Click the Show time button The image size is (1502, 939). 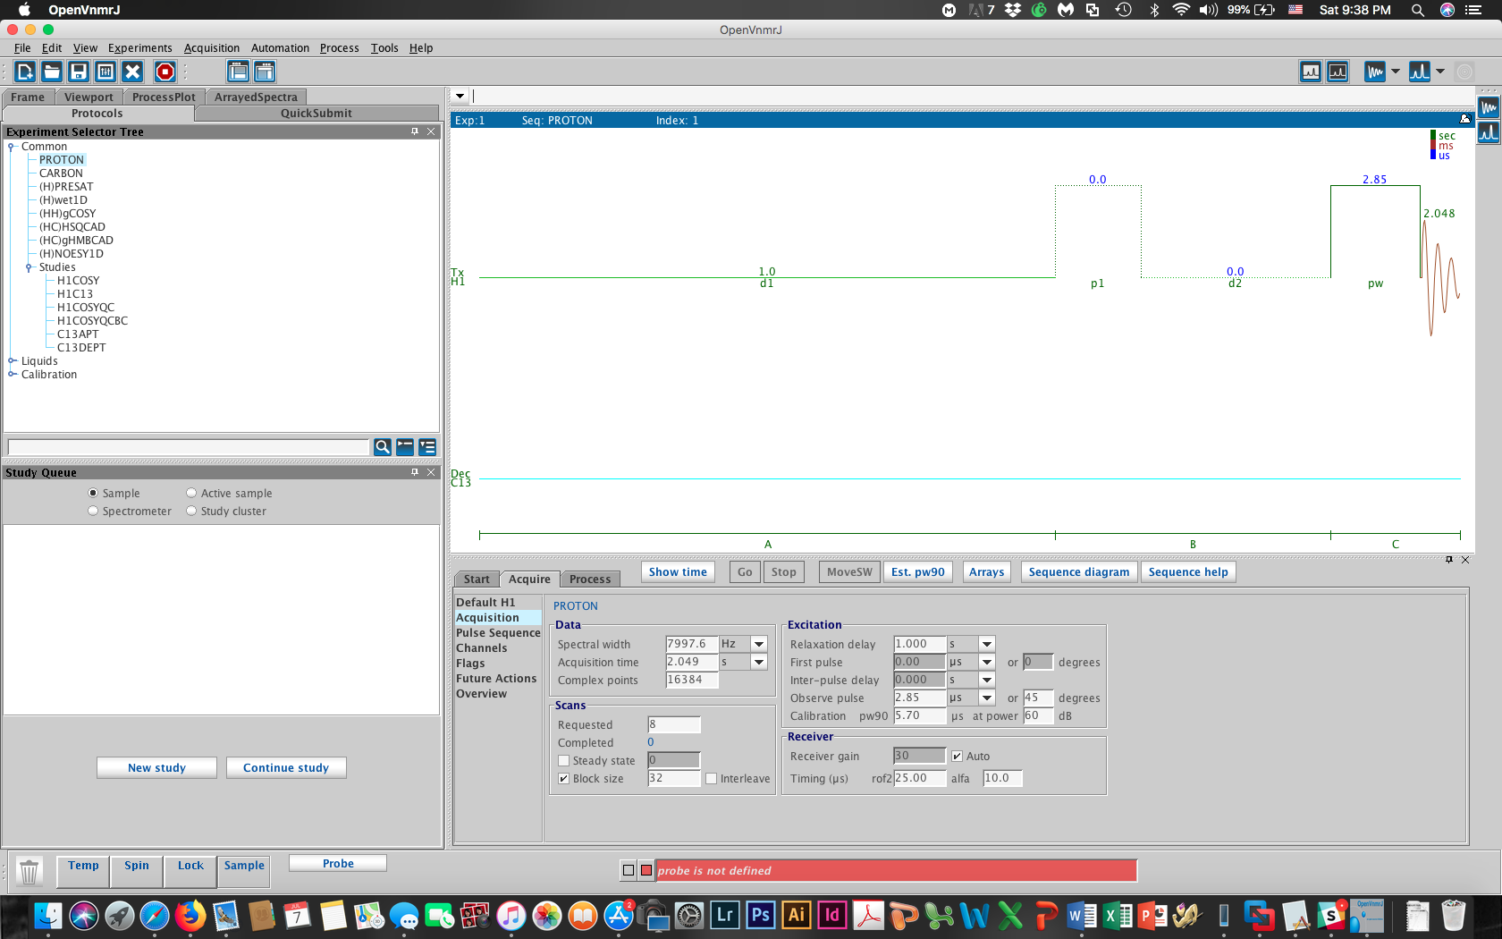point(678,572)
